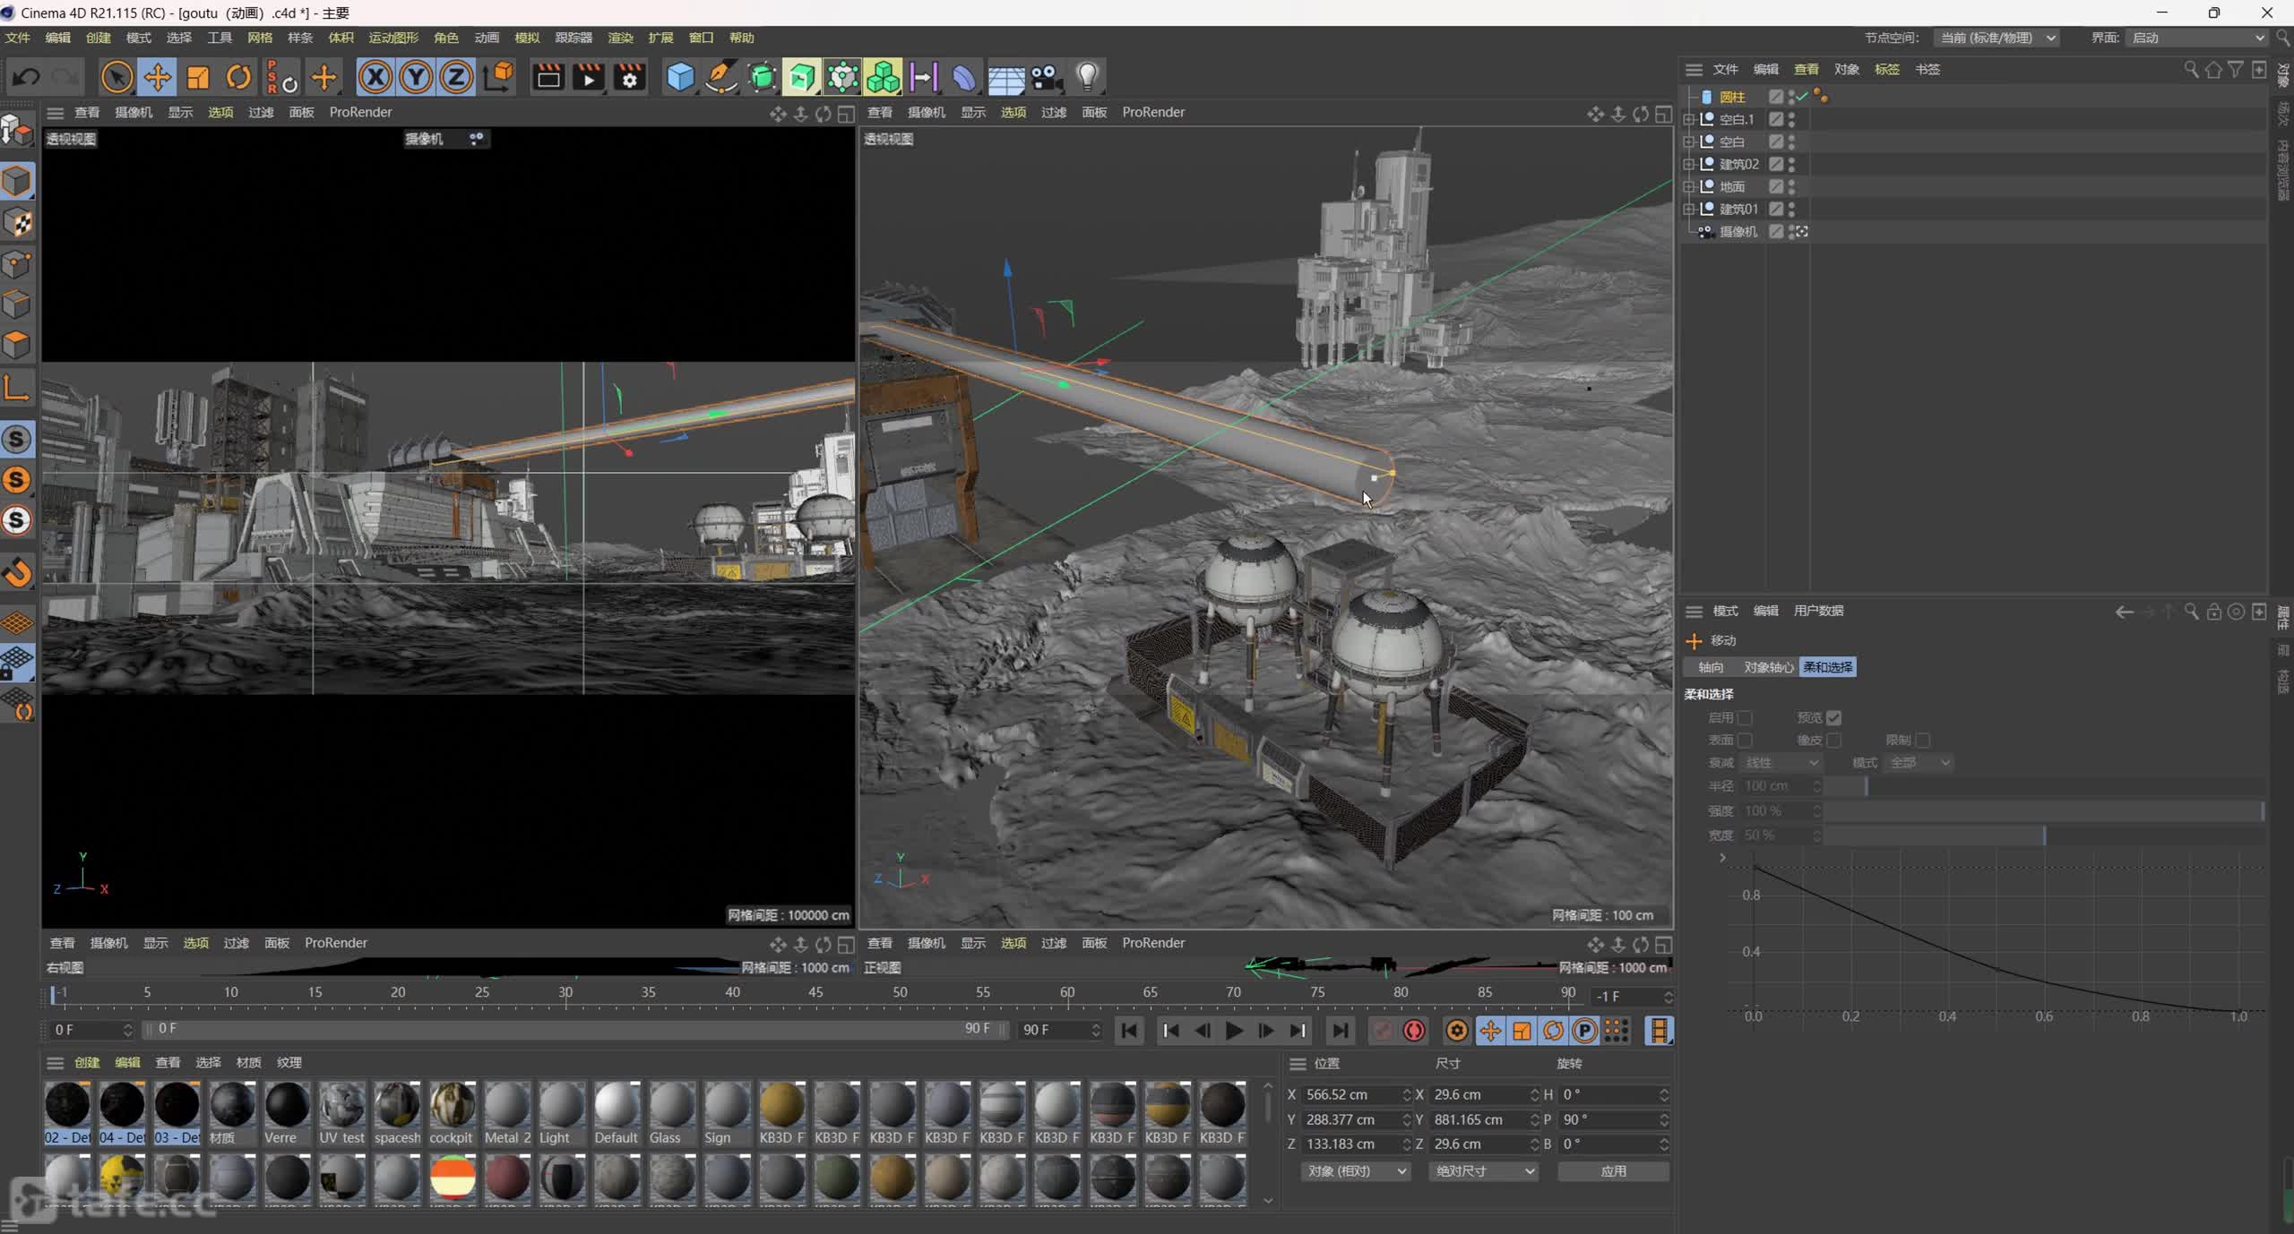Toggle the Y axis lock
This screenshot has height=1234, width=2294.
[416, 78]
